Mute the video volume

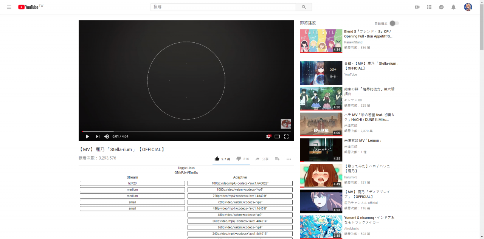(x=107, y=137)
